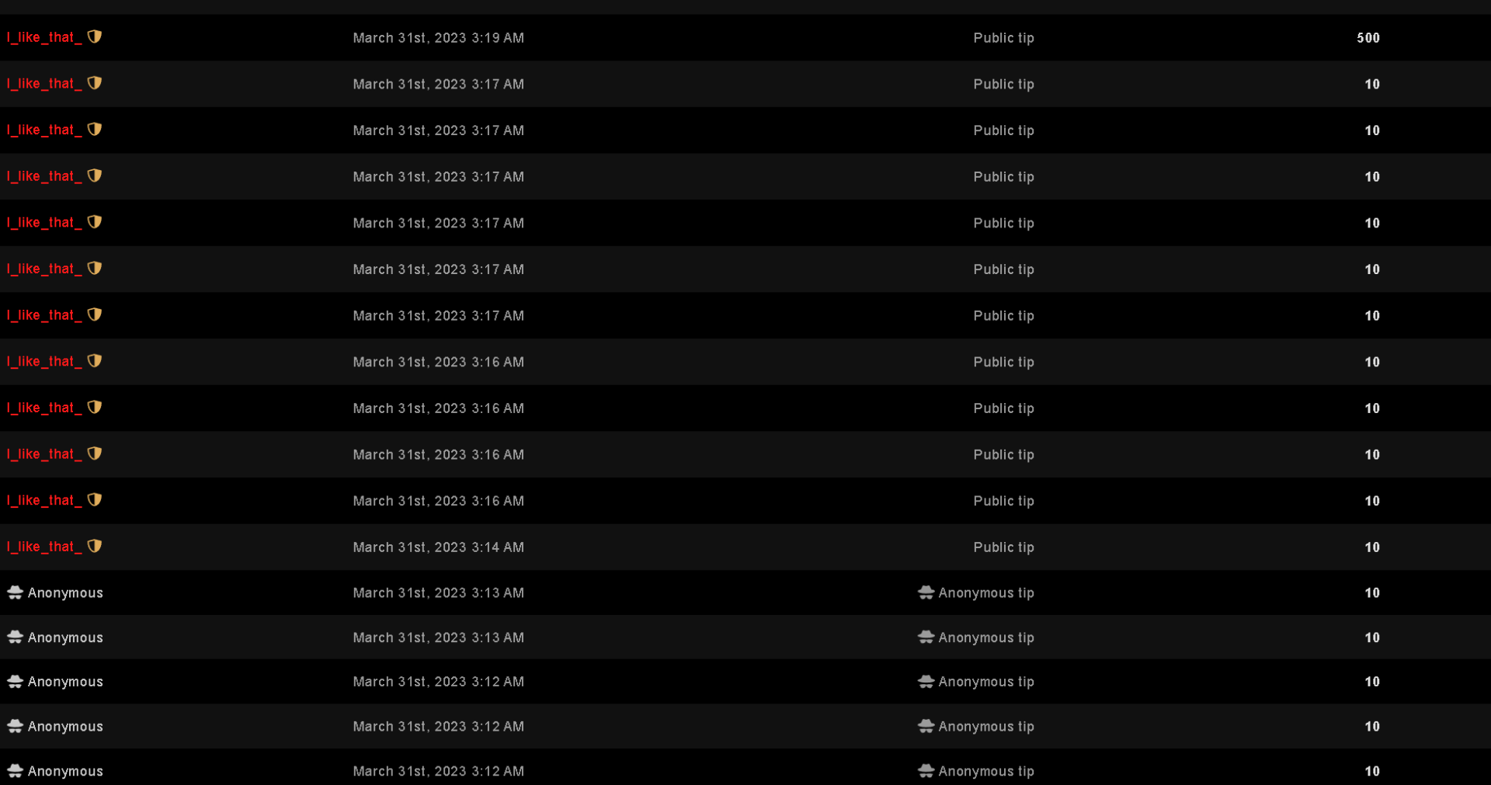Open I_like_that_ username in 3:14 AM row
Screen dimensions: 1491x785
click(44, 547)
